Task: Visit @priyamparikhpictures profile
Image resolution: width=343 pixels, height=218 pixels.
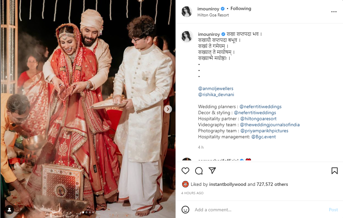Action: (x=264, y=131)
